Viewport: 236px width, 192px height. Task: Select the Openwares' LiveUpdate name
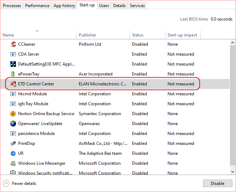[x=40, y=124]
